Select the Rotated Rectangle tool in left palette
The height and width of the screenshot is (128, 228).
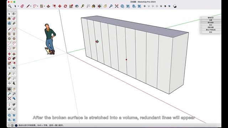[x=14, y=34]
